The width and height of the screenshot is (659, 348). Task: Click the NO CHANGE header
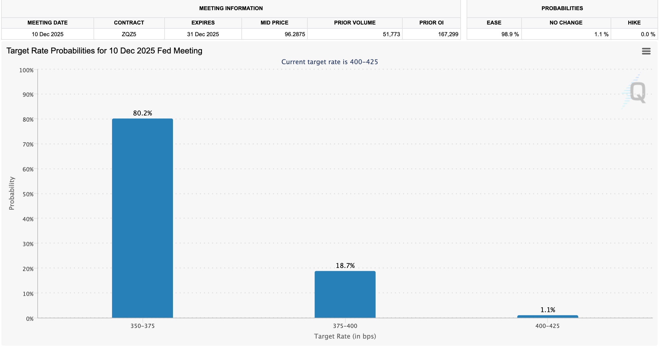(x=566, y=23)
